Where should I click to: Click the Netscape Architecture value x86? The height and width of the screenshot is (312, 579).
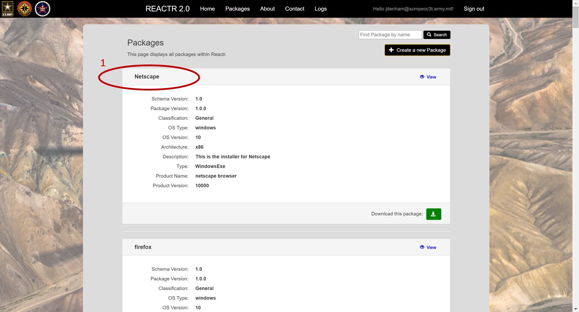pos(199,147)
